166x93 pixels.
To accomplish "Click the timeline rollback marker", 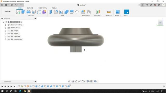I will point(70,86).
